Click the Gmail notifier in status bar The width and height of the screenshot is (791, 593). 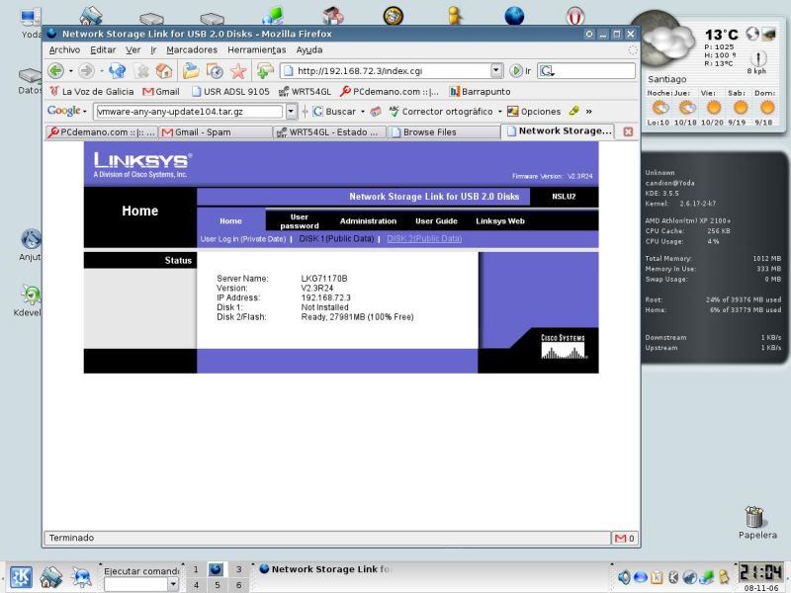click(x=625, y=538)
